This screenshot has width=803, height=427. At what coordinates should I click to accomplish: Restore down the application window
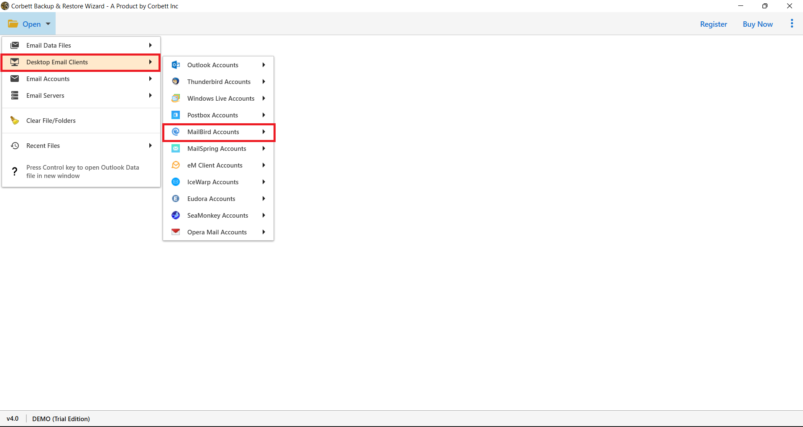click(x=765, y=6)
